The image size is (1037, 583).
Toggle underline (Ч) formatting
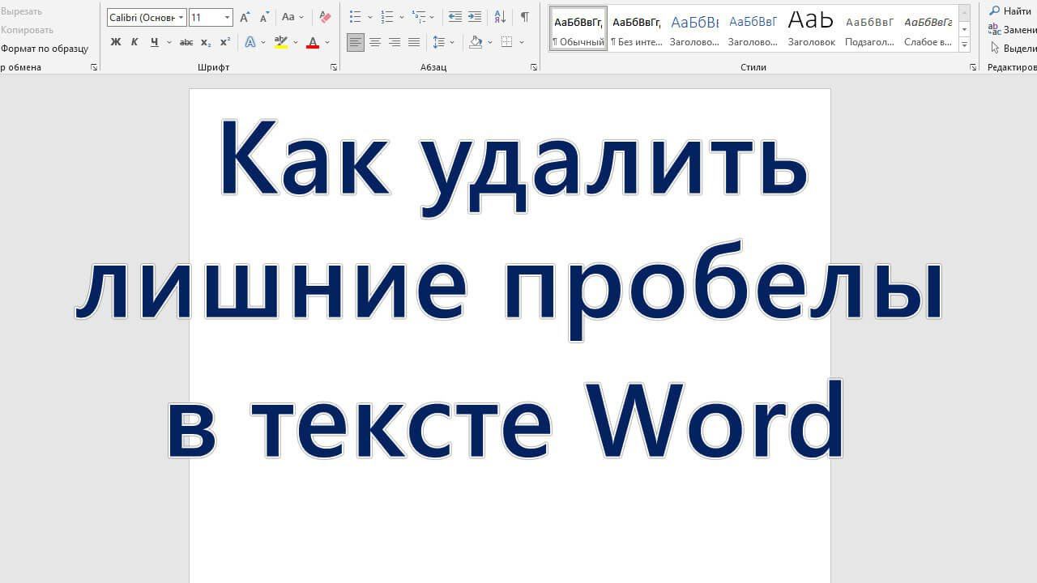coord(154,42)
